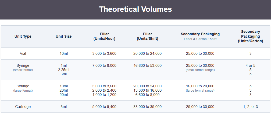Viewport: 271px width, 113px height.
Task: Click the Unit Size column header
Action: (64, 36)
